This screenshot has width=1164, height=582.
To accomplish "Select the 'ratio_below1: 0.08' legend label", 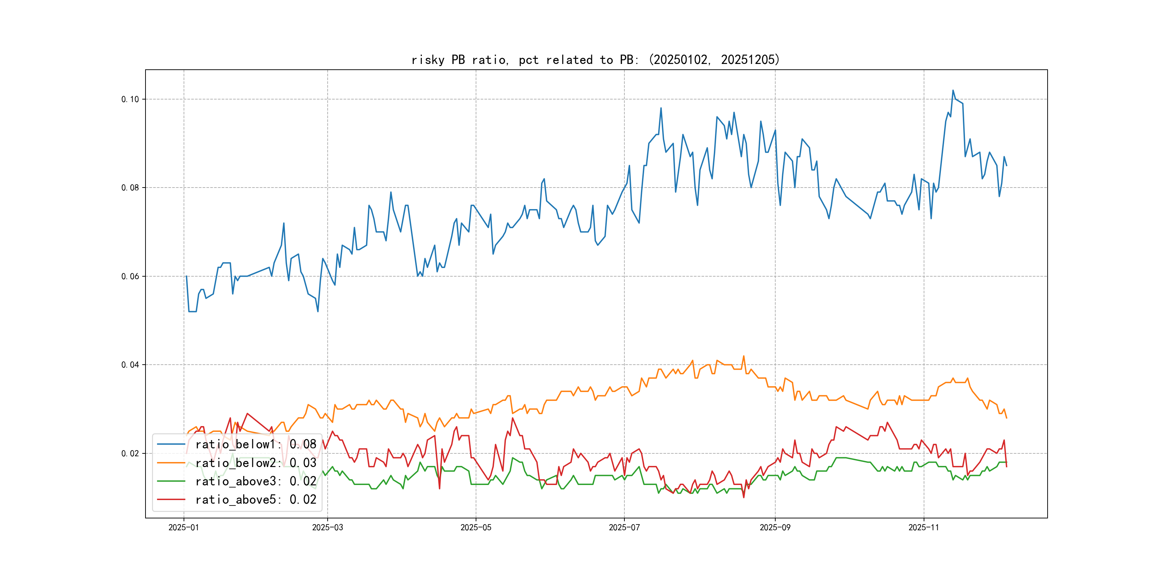I will (x=255, y=444).
